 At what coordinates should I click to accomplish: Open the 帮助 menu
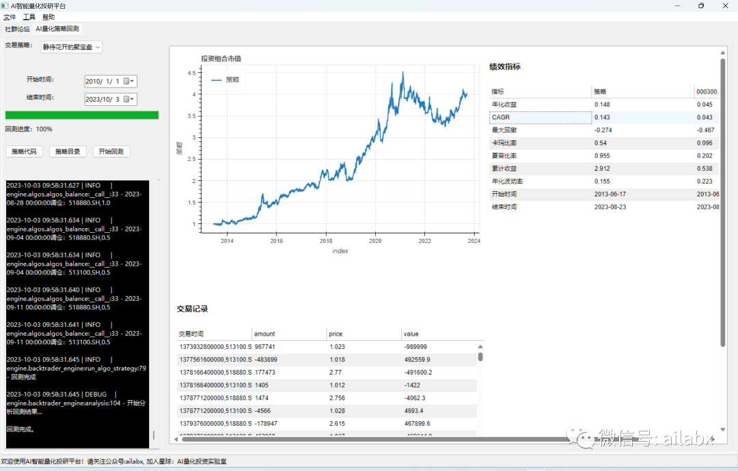(x=49, y=17)
